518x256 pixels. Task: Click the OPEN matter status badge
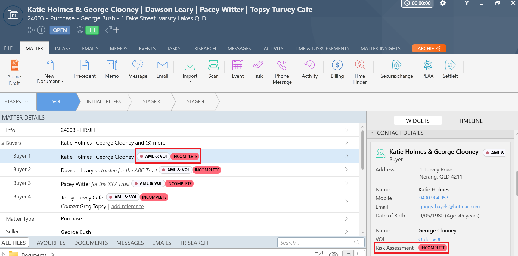[60, 30]
